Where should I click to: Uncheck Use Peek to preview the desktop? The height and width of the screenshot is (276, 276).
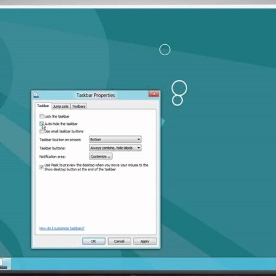click(42, 167)
